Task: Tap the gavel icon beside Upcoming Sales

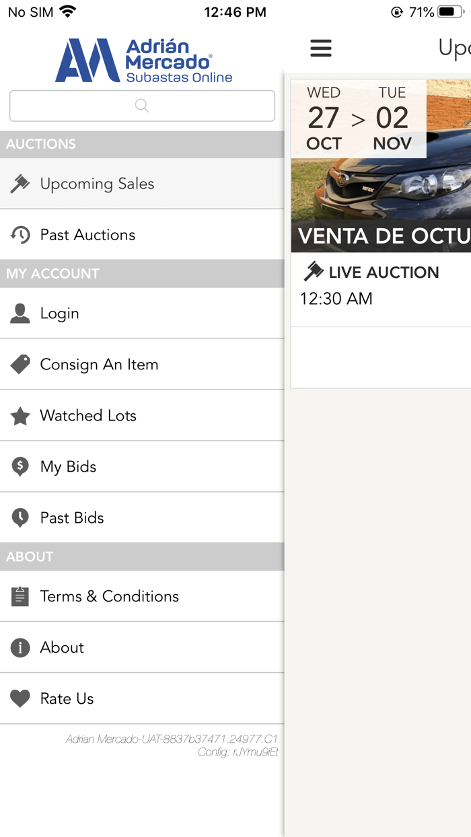Action: [x=20, y=184]
